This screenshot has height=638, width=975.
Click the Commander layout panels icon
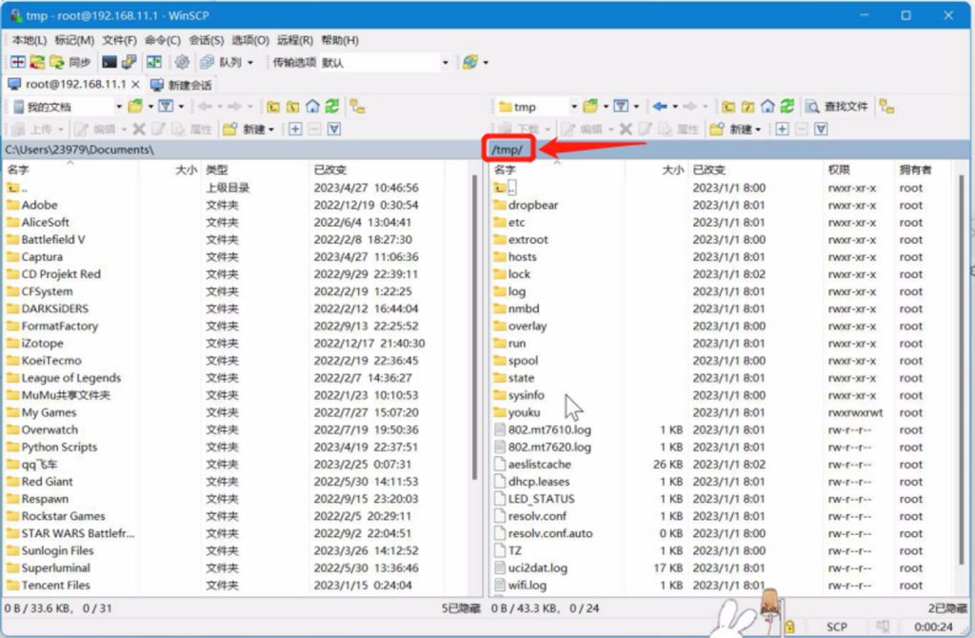(153, 62)
